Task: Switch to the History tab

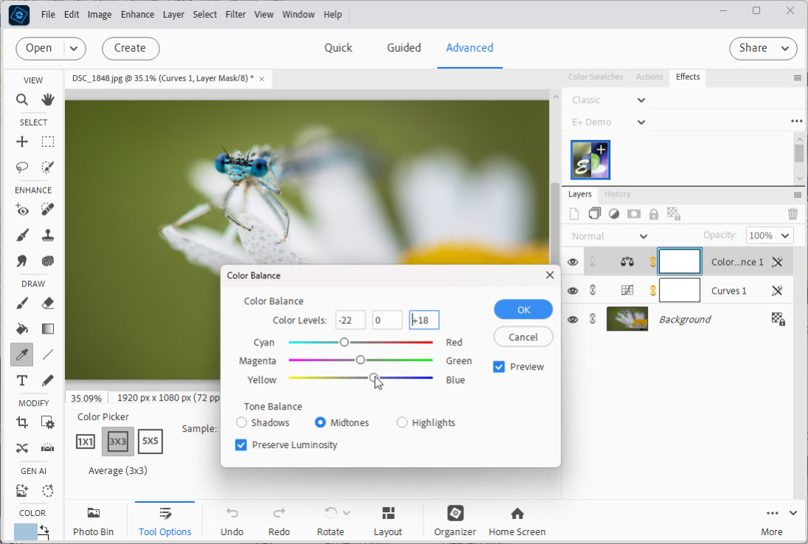Action: point(618,194)
